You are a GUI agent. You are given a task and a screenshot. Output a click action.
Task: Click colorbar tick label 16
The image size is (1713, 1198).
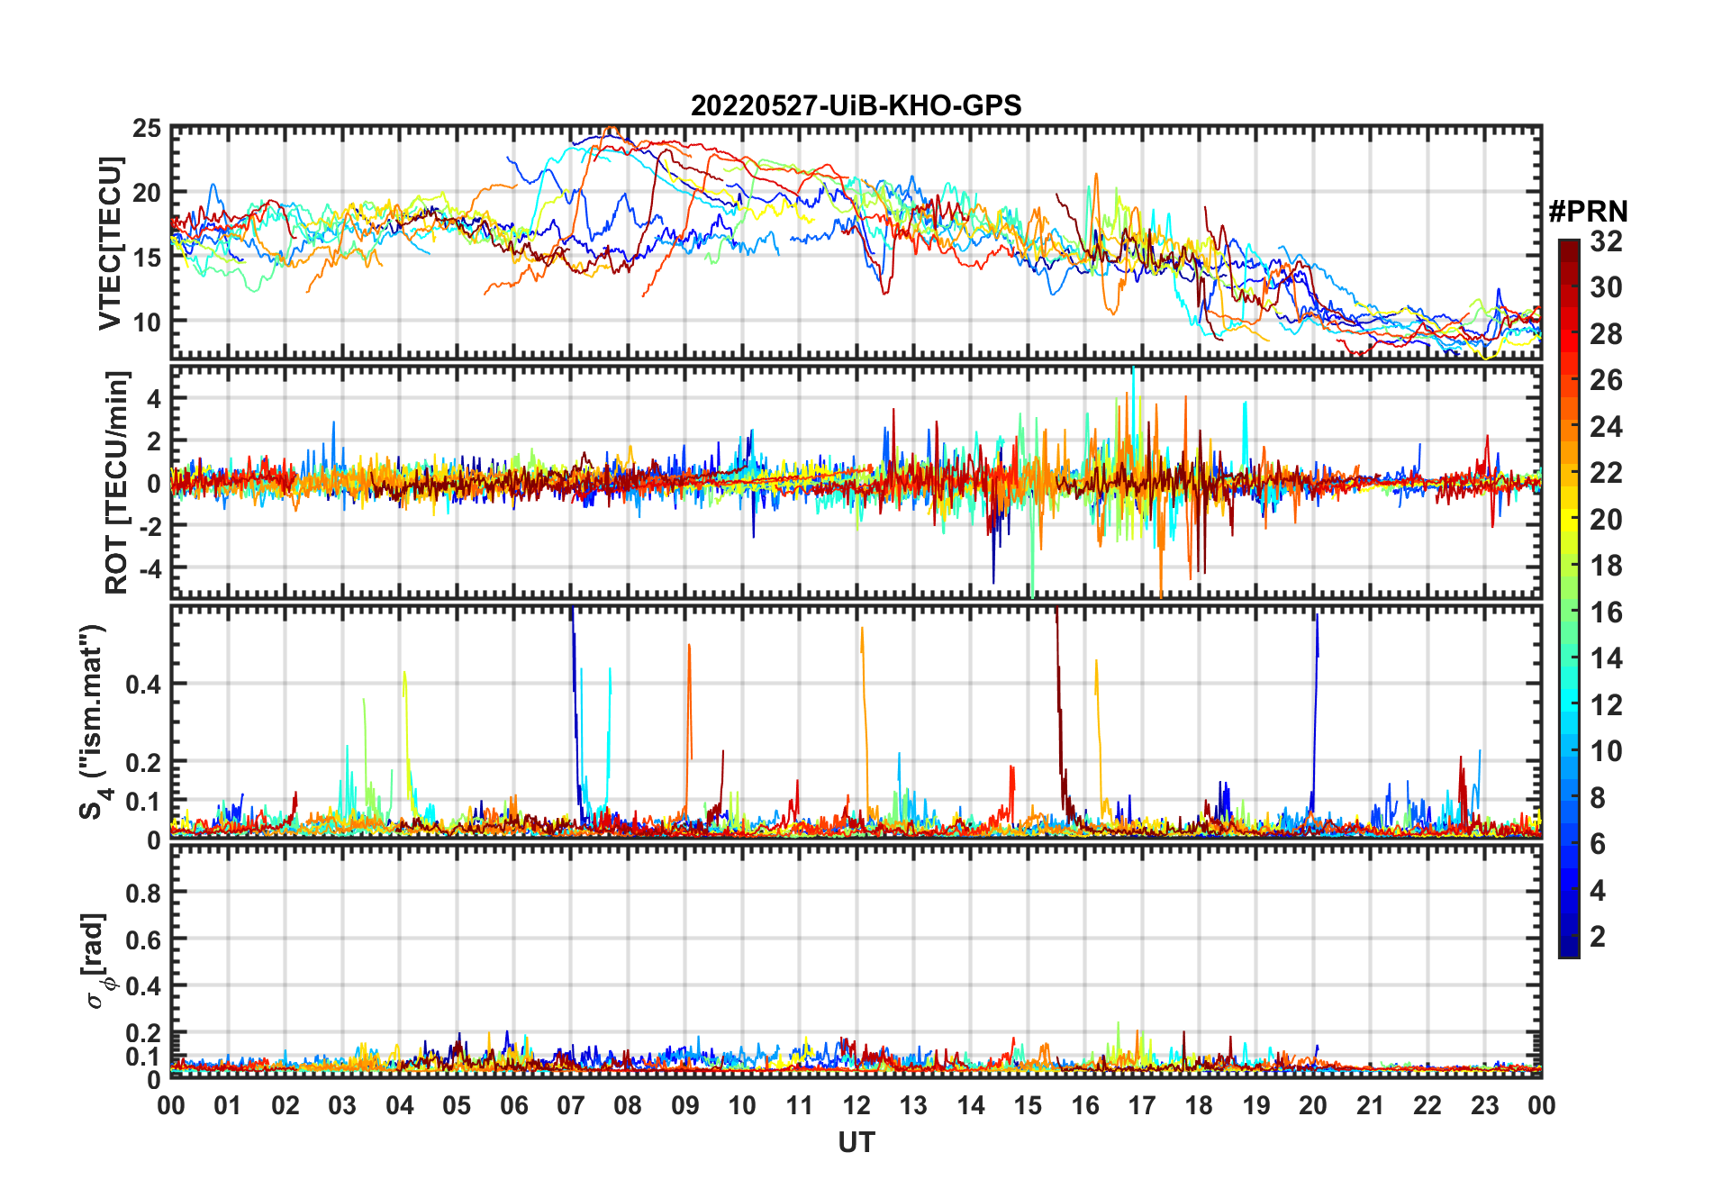pos(1606,613)
